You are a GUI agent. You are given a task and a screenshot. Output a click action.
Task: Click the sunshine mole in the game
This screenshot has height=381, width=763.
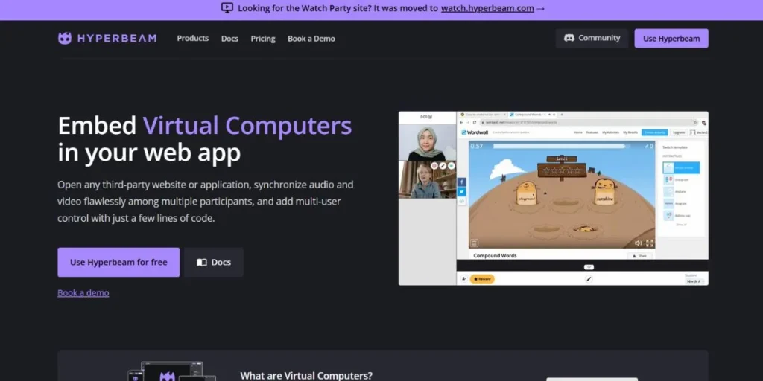[605, 191]
